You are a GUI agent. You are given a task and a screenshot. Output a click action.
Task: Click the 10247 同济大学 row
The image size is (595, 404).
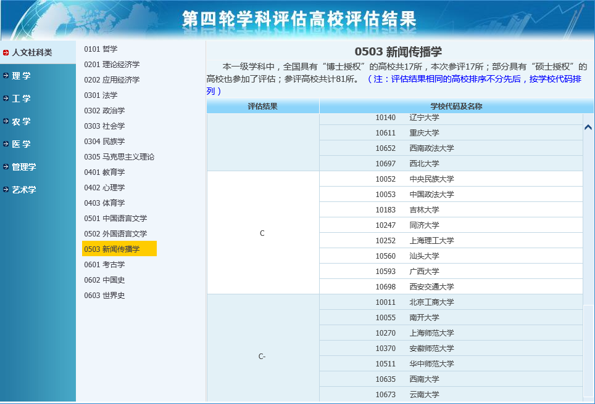click(451, 225)
